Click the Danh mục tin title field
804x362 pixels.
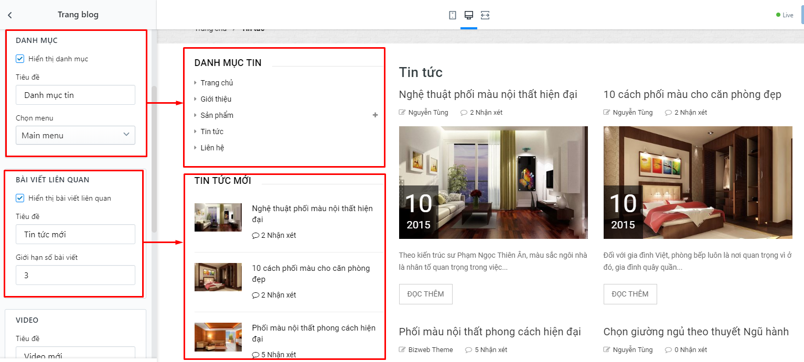[76, 95]
